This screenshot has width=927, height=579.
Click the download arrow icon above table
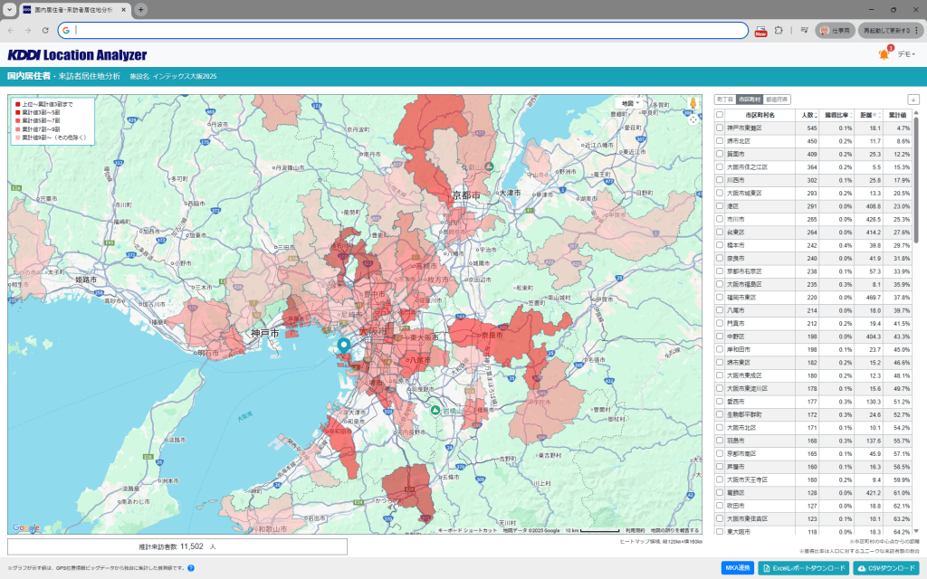pyautogui.click(x=913, y=100)
